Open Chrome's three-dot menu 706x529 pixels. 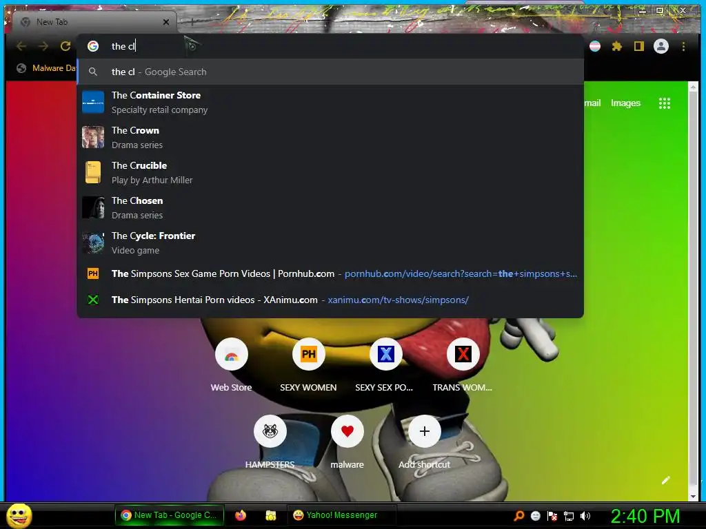pyautogui.click(x=683, y=46)
